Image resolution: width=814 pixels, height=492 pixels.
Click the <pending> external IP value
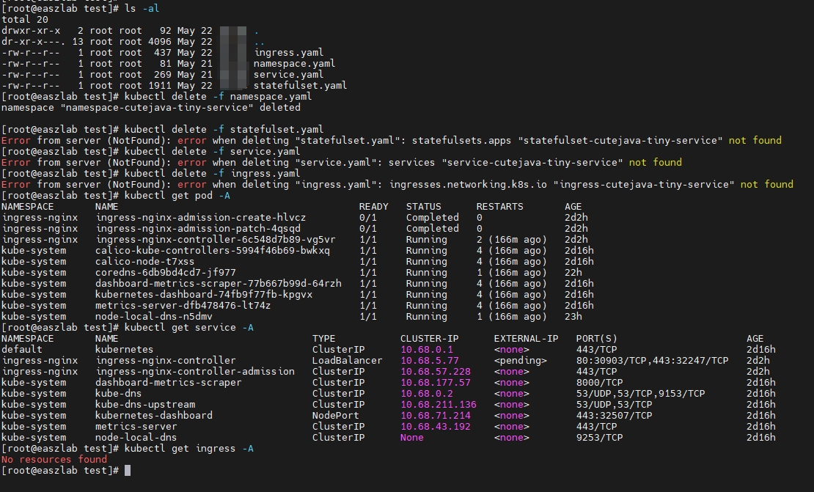pos(520,360)
